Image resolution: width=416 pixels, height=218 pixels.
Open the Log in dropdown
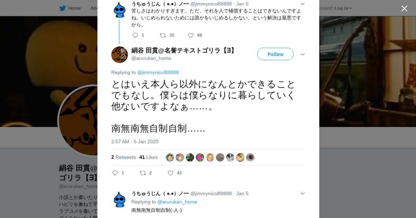tap(343, 8)
